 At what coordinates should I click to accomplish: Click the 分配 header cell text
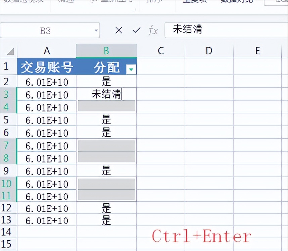107,67
